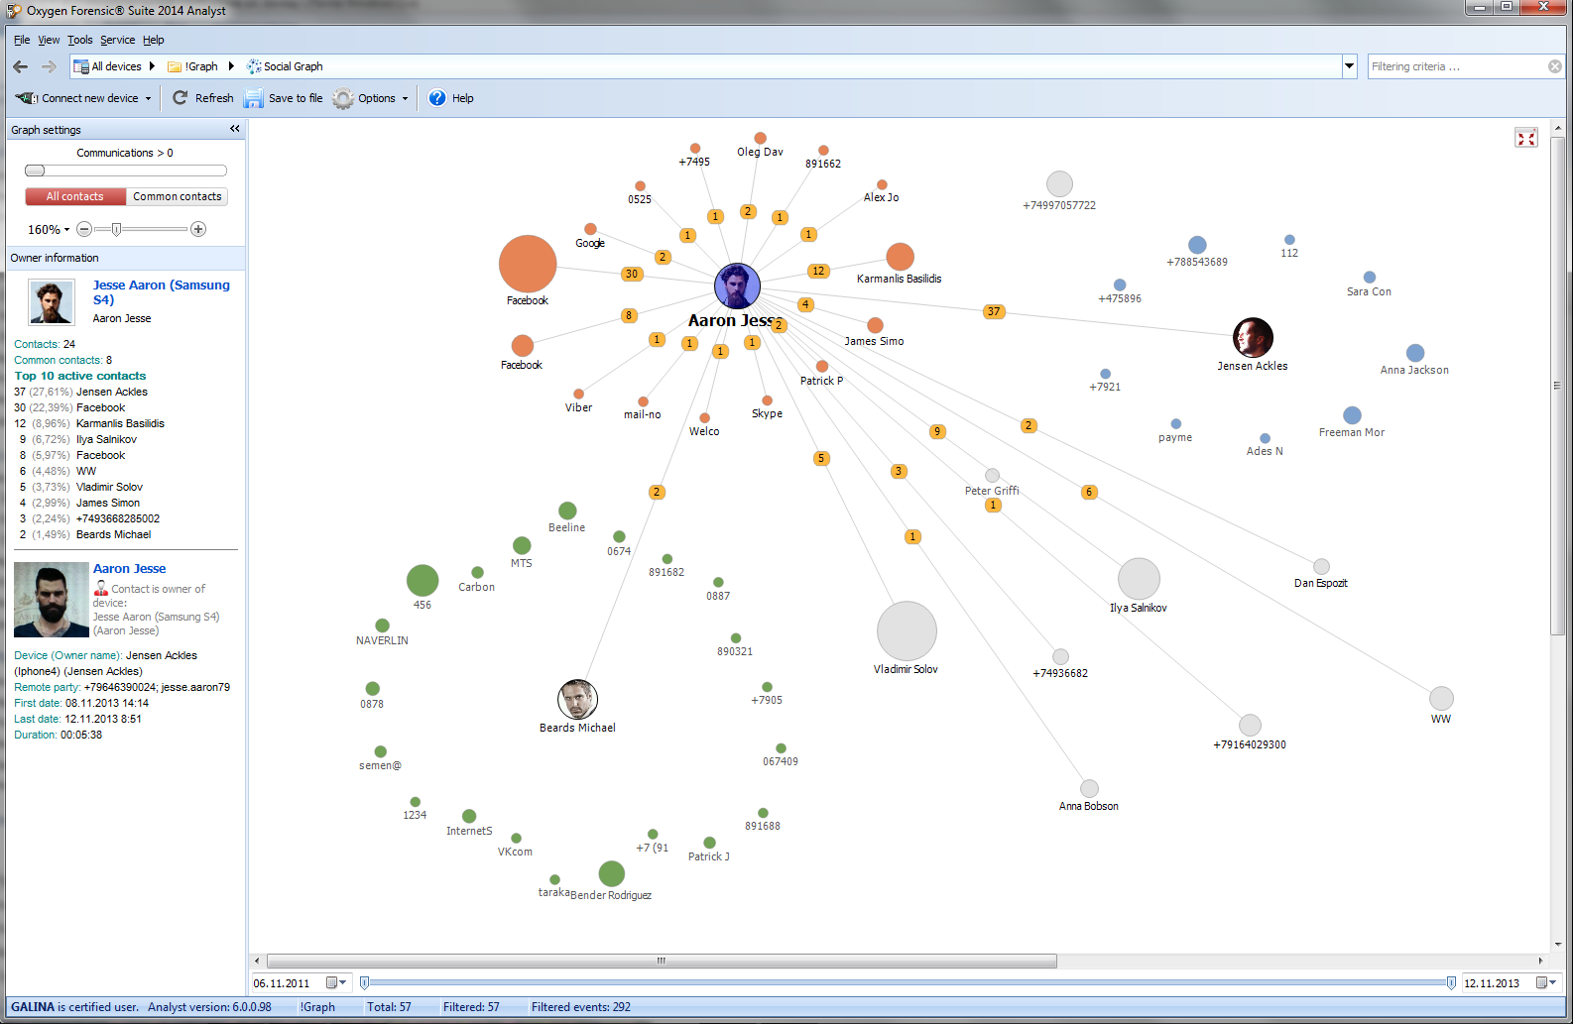Zoom out with the minus icon
Screen dimensions: 1573x1024
click(84, 229)
